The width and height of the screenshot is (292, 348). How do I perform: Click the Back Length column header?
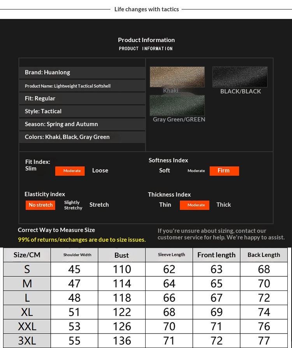click(264, 255)
